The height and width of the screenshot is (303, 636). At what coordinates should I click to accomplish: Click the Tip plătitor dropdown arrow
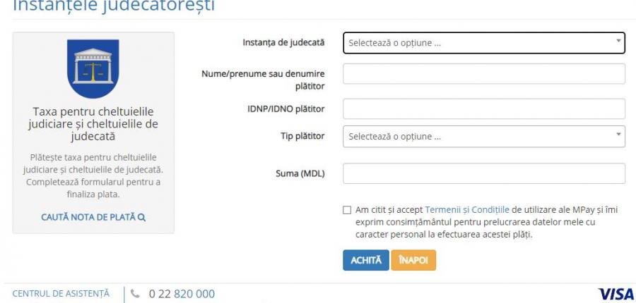point(618,135)
